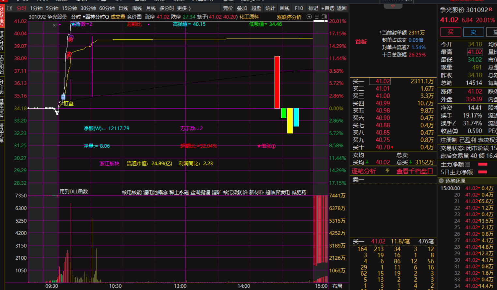Toggle 超盘 view in toolbar

click(x=256, y=8)
